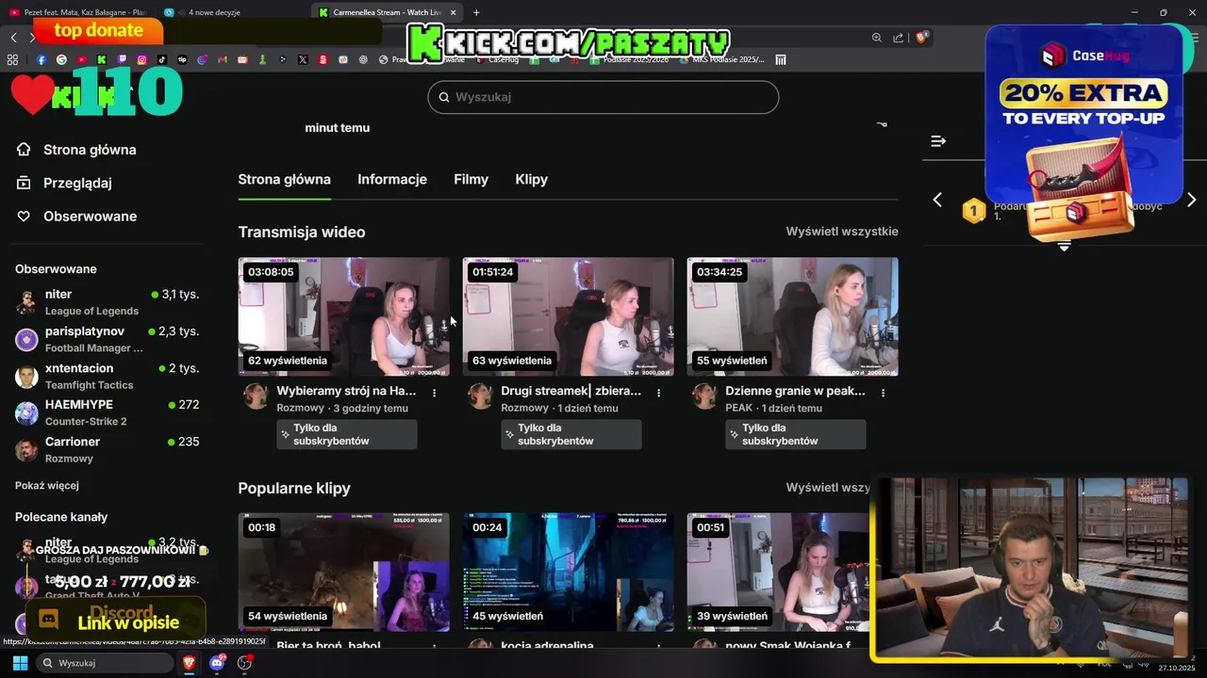This screenshot has width=1207, height=678.
Task: Click subscriber-only badge under Wybieramy strój
Action: 347,434
